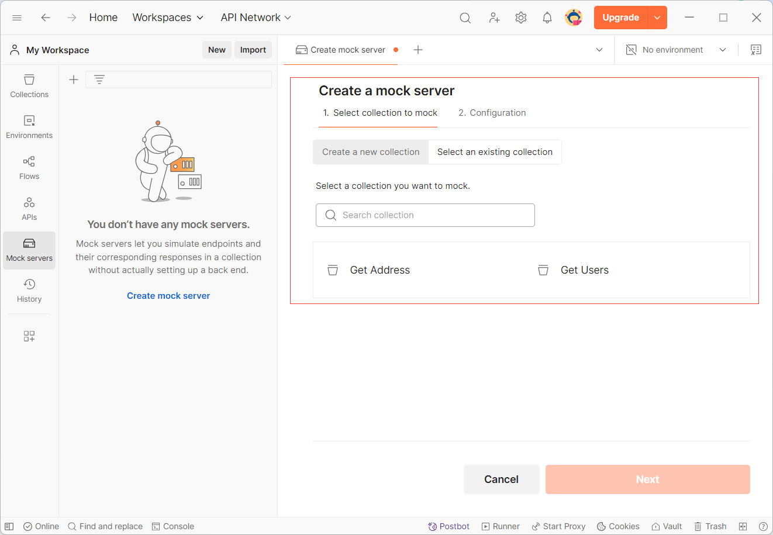Open Cookies in the status bar
The height and width of the screenshot is (535, 773).
pos(618,526)
